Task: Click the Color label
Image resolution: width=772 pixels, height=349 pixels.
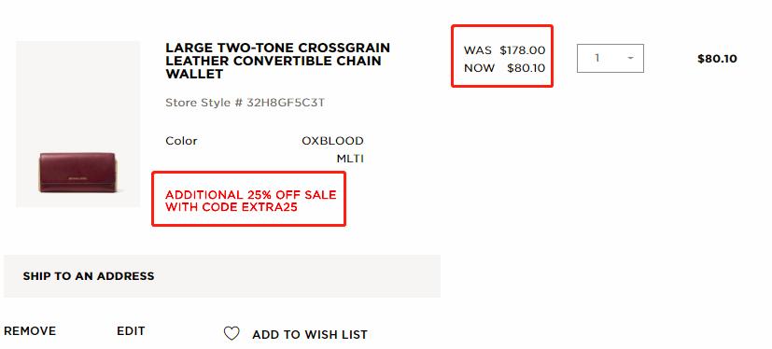Action: point(181,141)
